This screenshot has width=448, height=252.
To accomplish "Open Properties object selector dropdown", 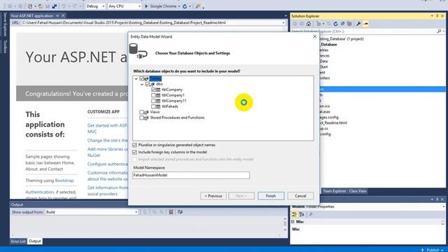I will (443, 206).
